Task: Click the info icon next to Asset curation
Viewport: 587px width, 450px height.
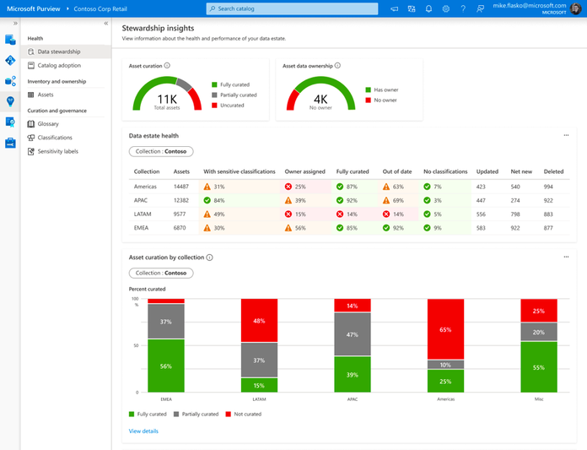Action: 167,65
